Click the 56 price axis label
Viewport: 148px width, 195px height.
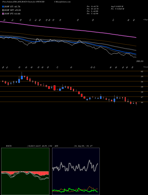(x=142, y=82)
